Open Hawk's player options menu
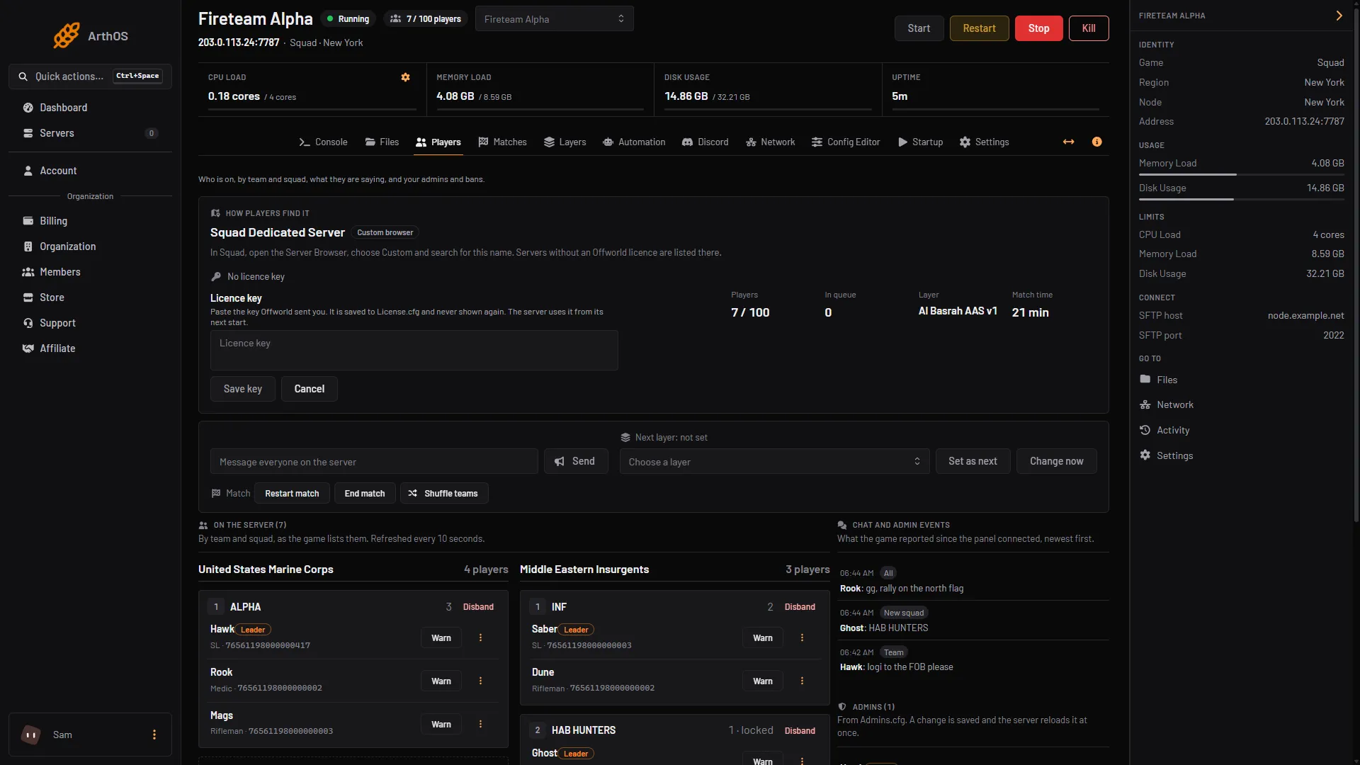Image resolution: width=1360 pixels, height=765 pixels. pyautogui.click(x=480, y=637)
